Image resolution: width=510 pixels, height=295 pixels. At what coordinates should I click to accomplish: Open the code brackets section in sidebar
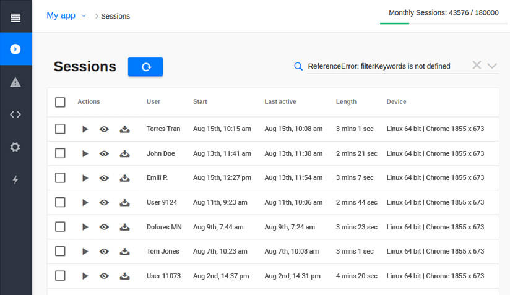pyautogui.click(x=15, y=114)
